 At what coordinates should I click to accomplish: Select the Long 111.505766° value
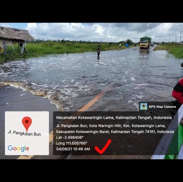pyautogui.click(x=72, y=143)
